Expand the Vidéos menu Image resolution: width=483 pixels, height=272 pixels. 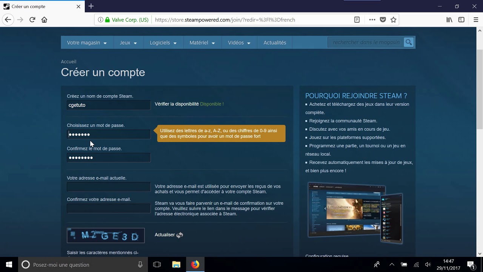[x=238, y=42]
